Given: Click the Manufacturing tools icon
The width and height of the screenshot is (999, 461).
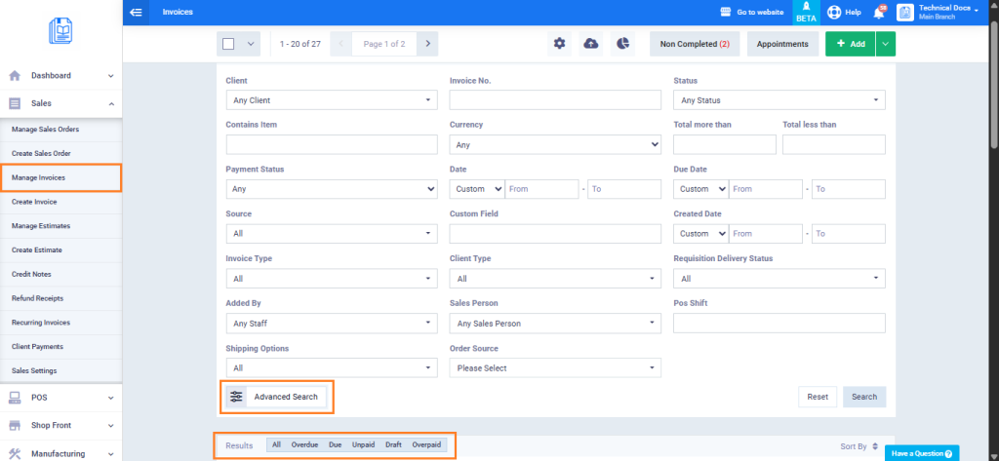Looking at the screenshot, I should click(16, 453).
